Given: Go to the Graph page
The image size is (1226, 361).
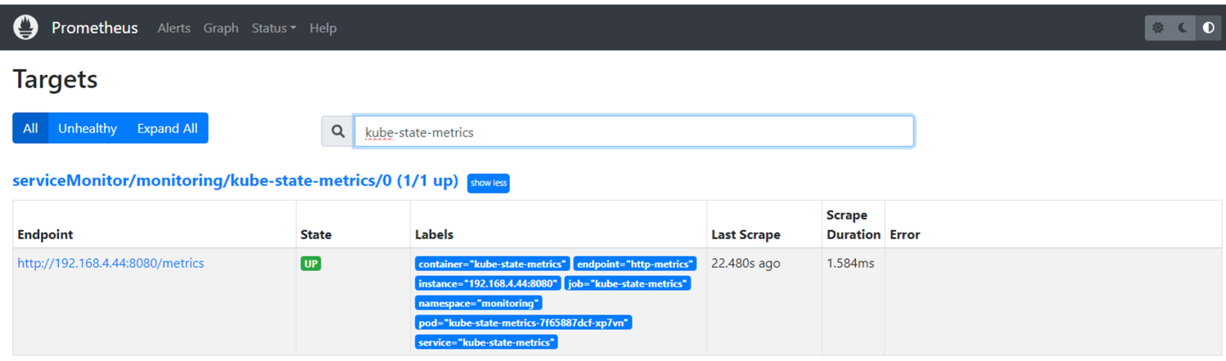Looking at the screenshot, I should [221, 28].
